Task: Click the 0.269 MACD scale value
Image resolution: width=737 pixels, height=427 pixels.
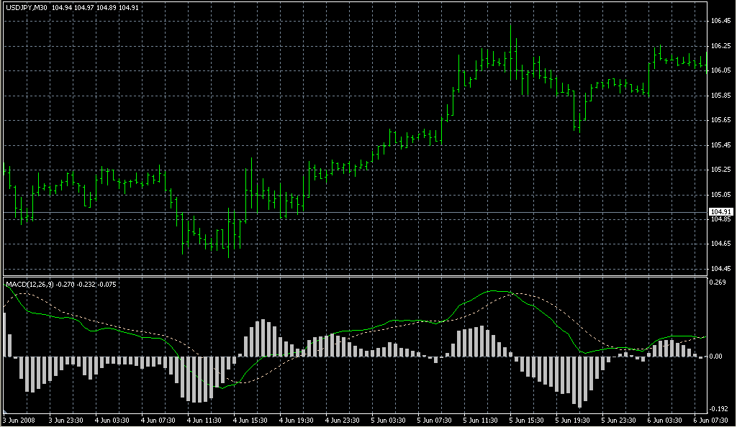Action: 718,282
